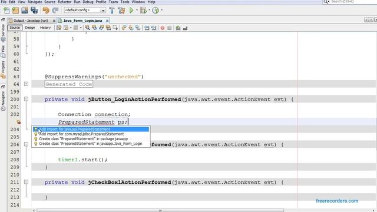The width and height of the screenshot is (377, 212).
Task: Open the Services side panel
Action: pyautogui.click(x=3, y=33)
